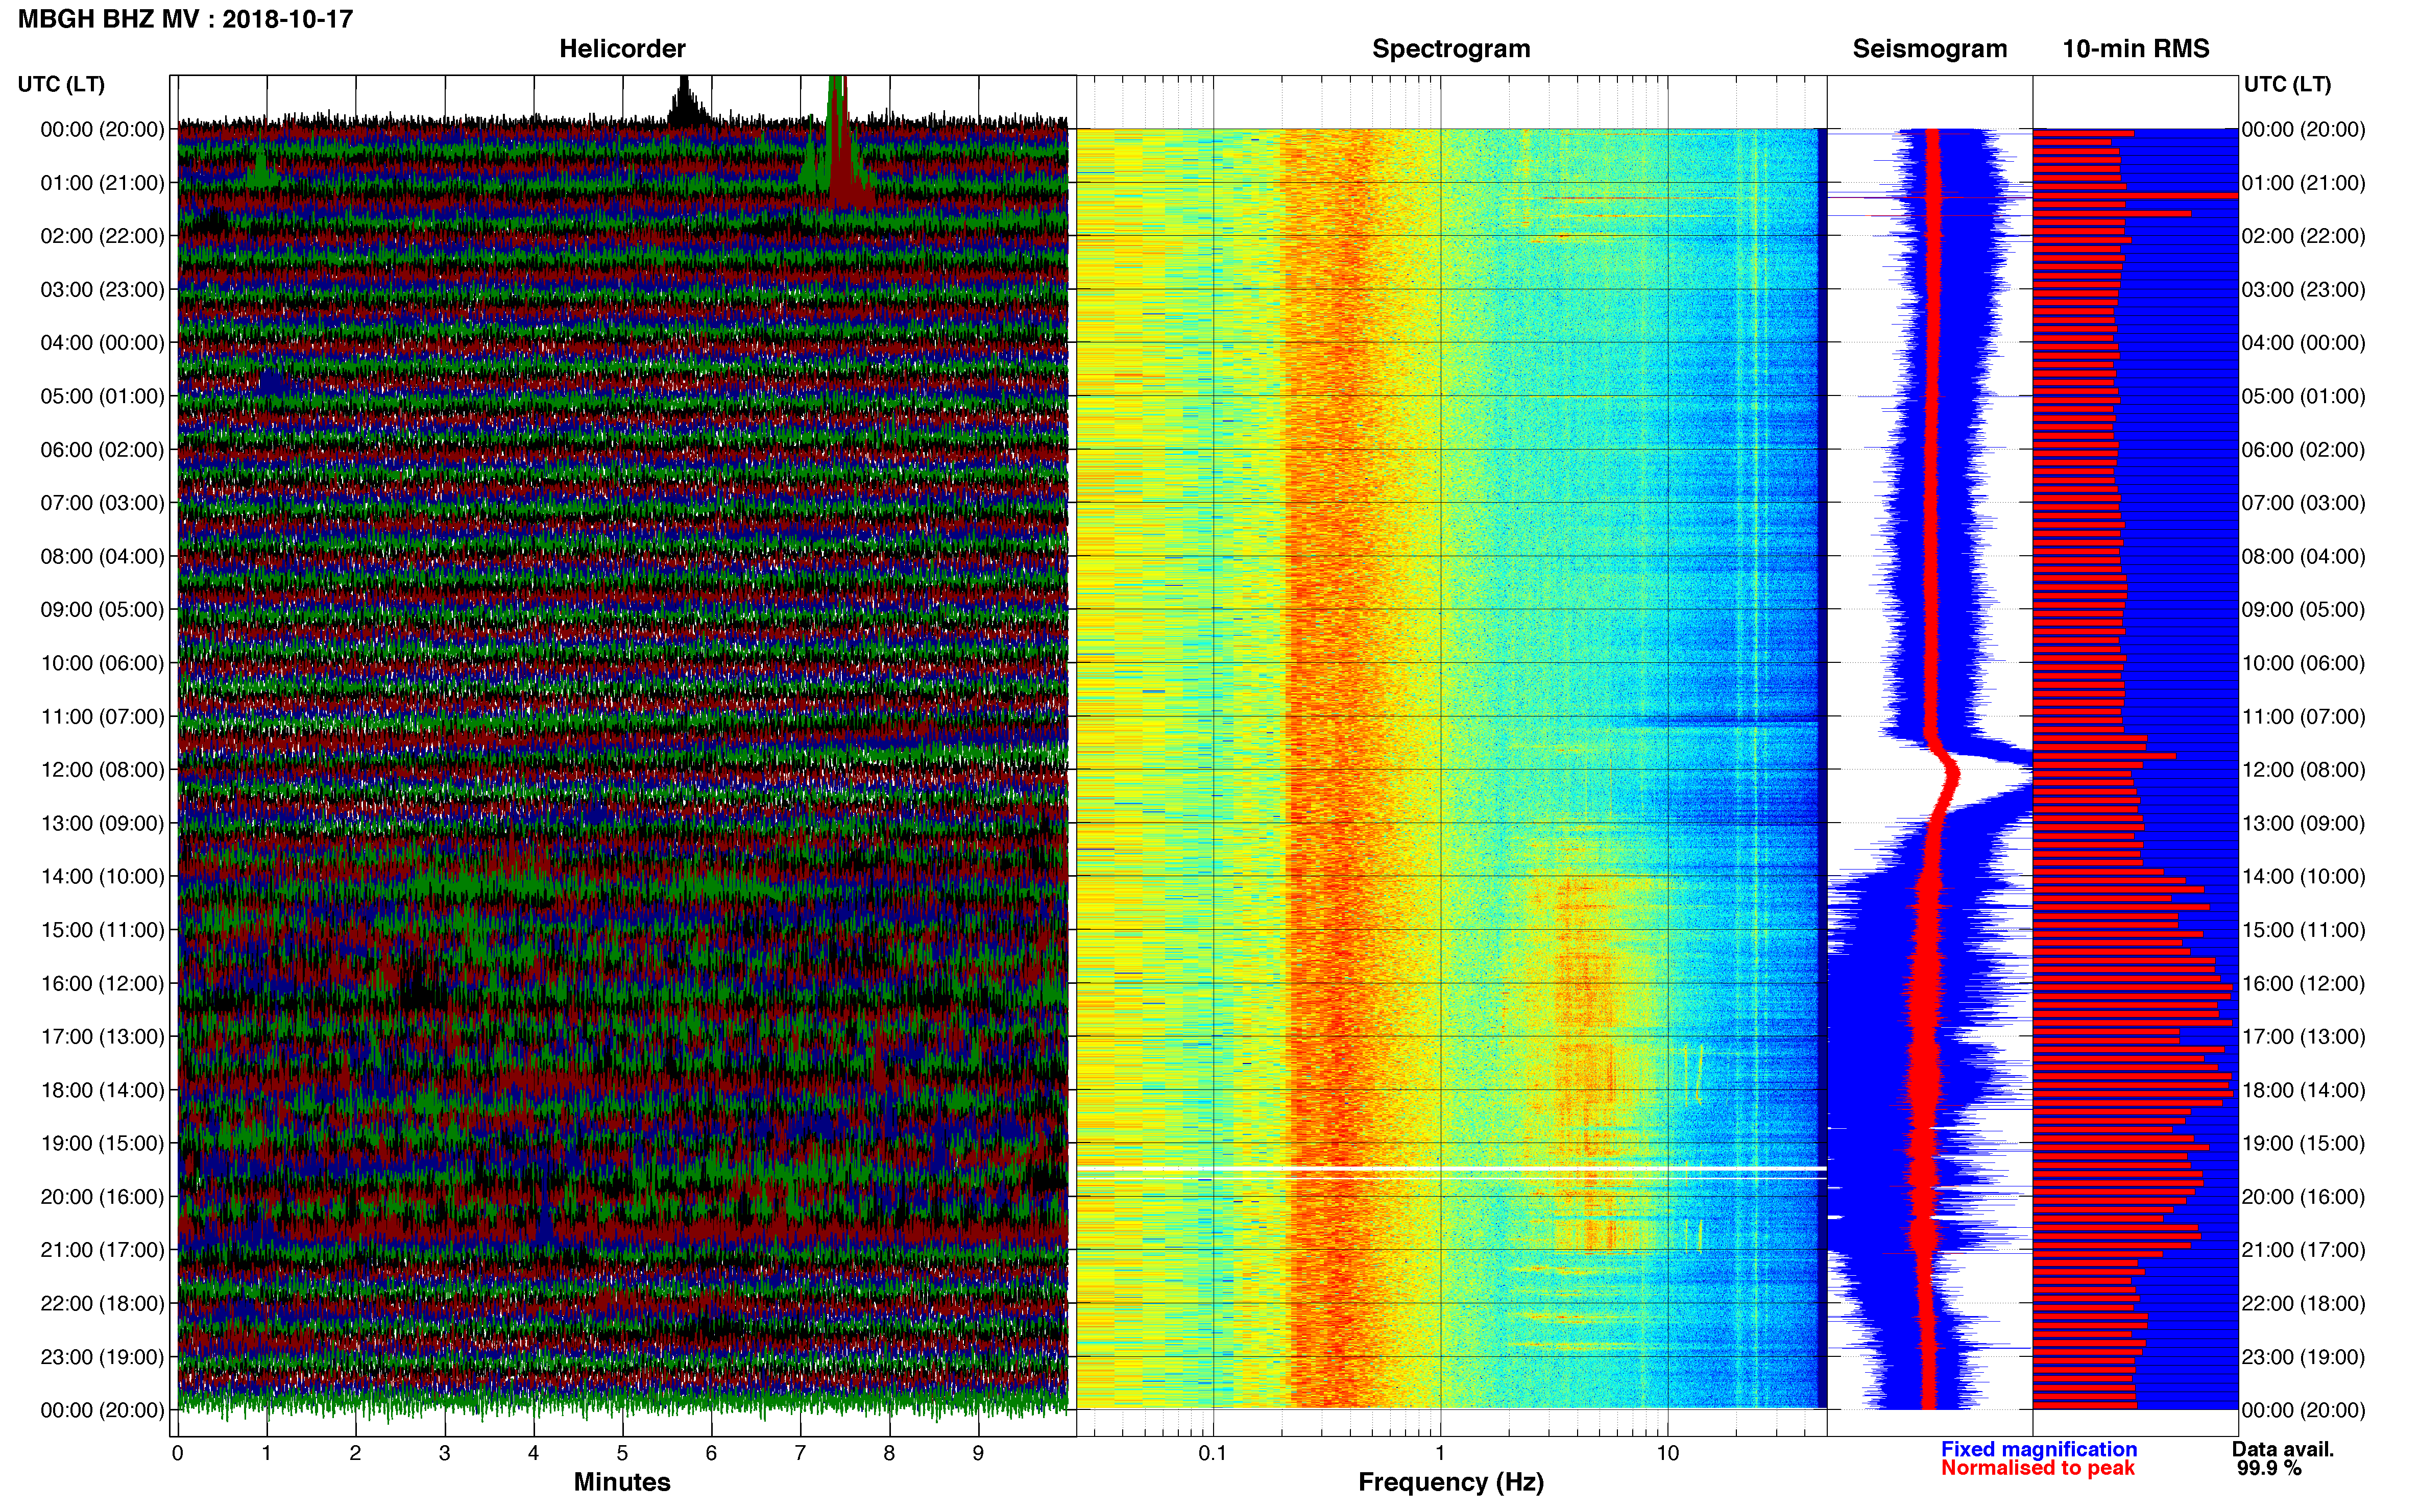Click the 18:00 (14:00) label beside the Helicorder
The height and width of the screenshot is (1512, 2420).
click(102, 1090)
